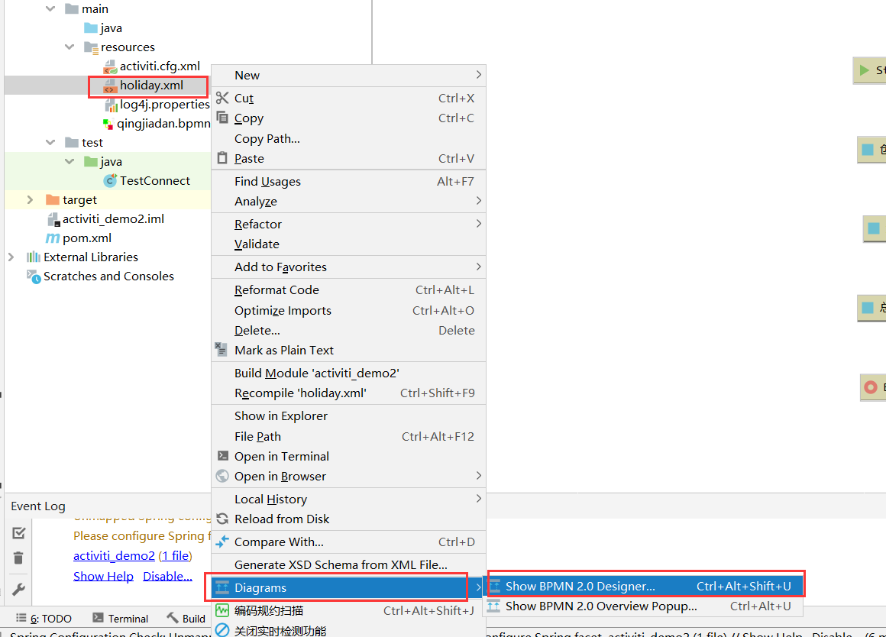
Task: Click the Open in Browser globe icon
Action: click(222, 476)
